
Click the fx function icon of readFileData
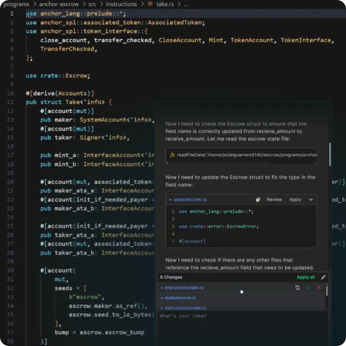(172, 155)
